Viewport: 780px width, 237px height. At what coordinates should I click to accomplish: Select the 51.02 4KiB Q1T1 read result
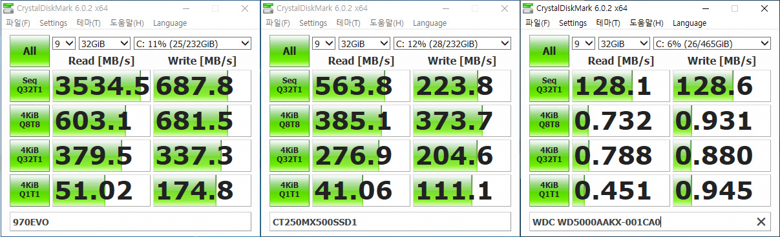tap(101, 190)
